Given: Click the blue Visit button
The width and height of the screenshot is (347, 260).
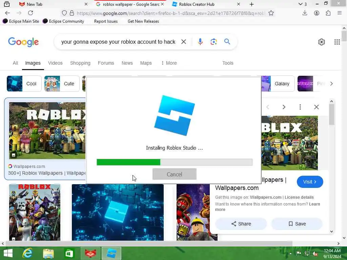Looking at the screenshot, I should click(x=310, y=182).
